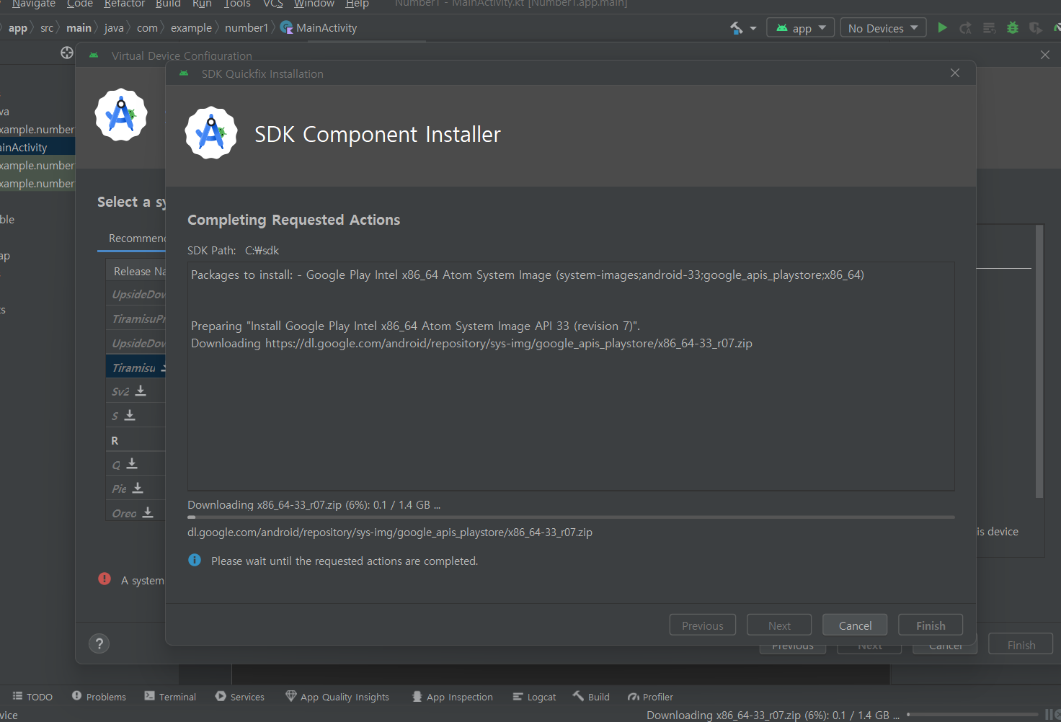Open the Profiler tool window
Viewport: 1061px width, 722px height.
650,697
